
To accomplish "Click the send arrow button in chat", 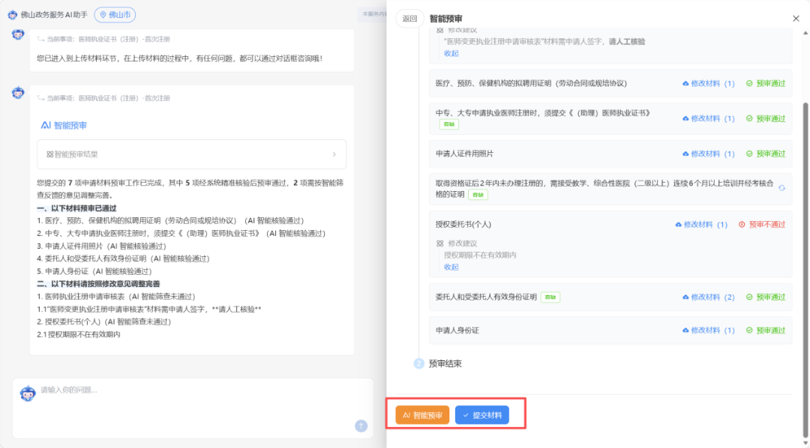I will pyautogui.click(x=361, y=426).
